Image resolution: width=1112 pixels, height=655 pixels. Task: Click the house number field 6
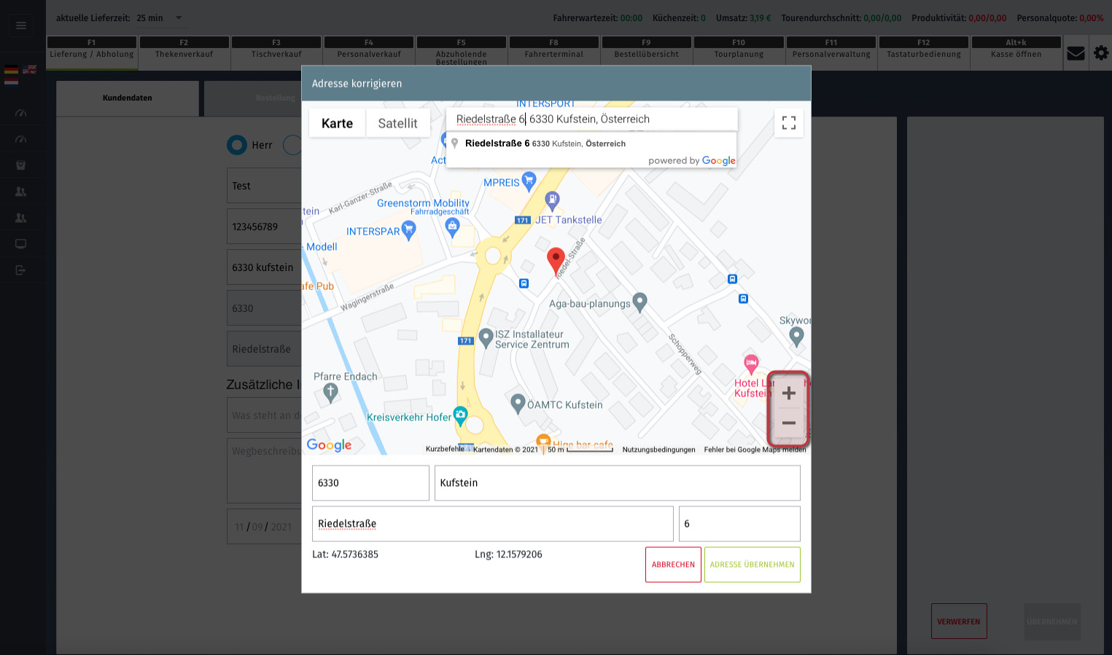tap(739, 524)
